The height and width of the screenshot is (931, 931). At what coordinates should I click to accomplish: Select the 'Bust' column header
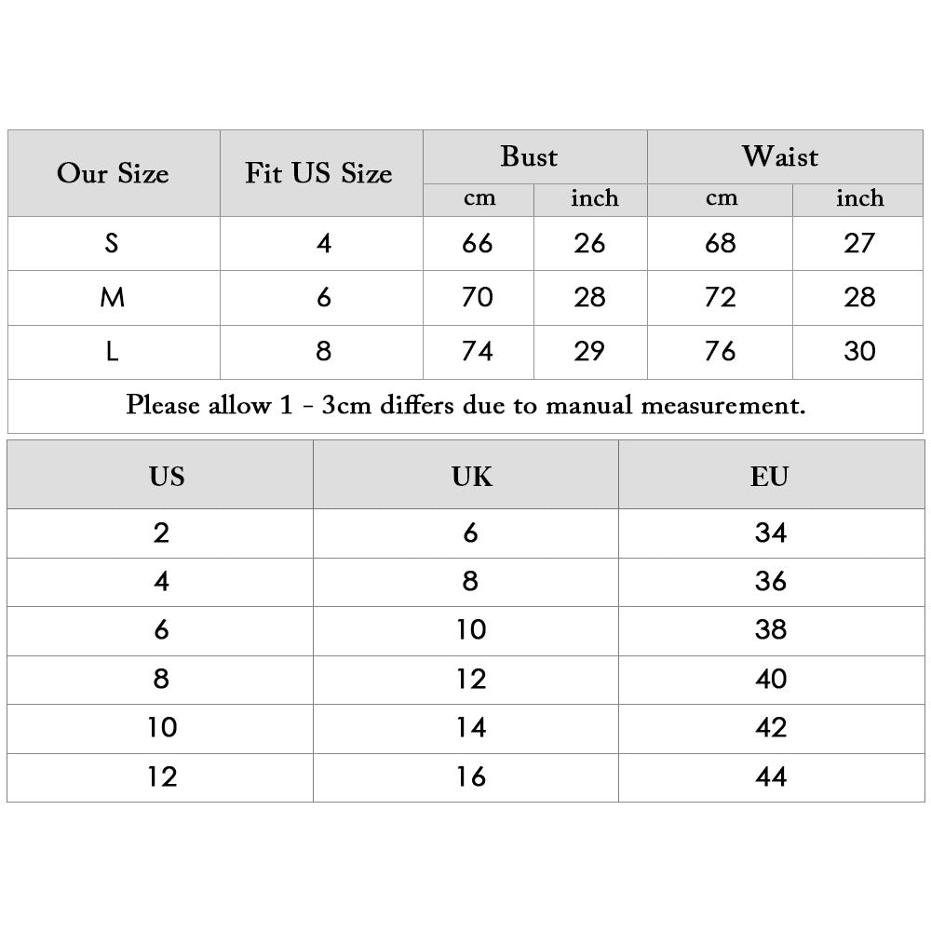(x=529, y=157)
